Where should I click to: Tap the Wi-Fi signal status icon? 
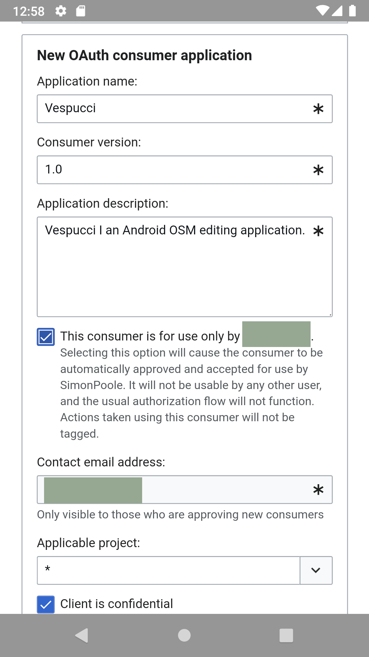[x=322, y=11]
